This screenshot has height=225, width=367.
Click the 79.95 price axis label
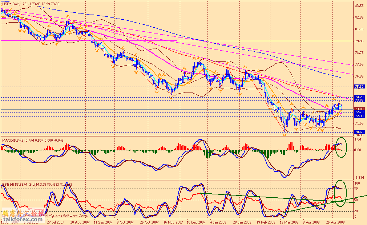coord(359,41)
